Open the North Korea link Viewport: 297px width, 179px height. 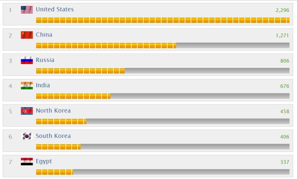(53, 111)
